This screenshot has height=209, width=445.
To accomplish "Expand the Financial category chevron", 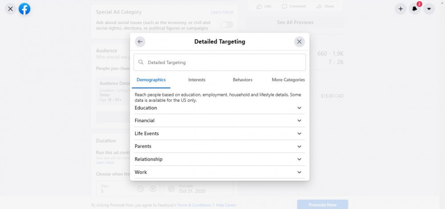I will click(299, 121).
